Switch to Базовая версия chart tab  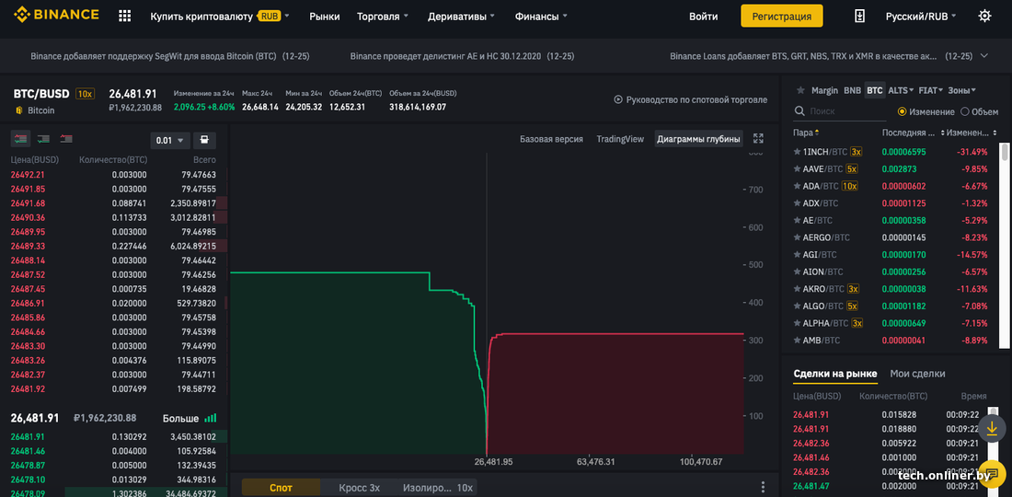coord(551,139)
